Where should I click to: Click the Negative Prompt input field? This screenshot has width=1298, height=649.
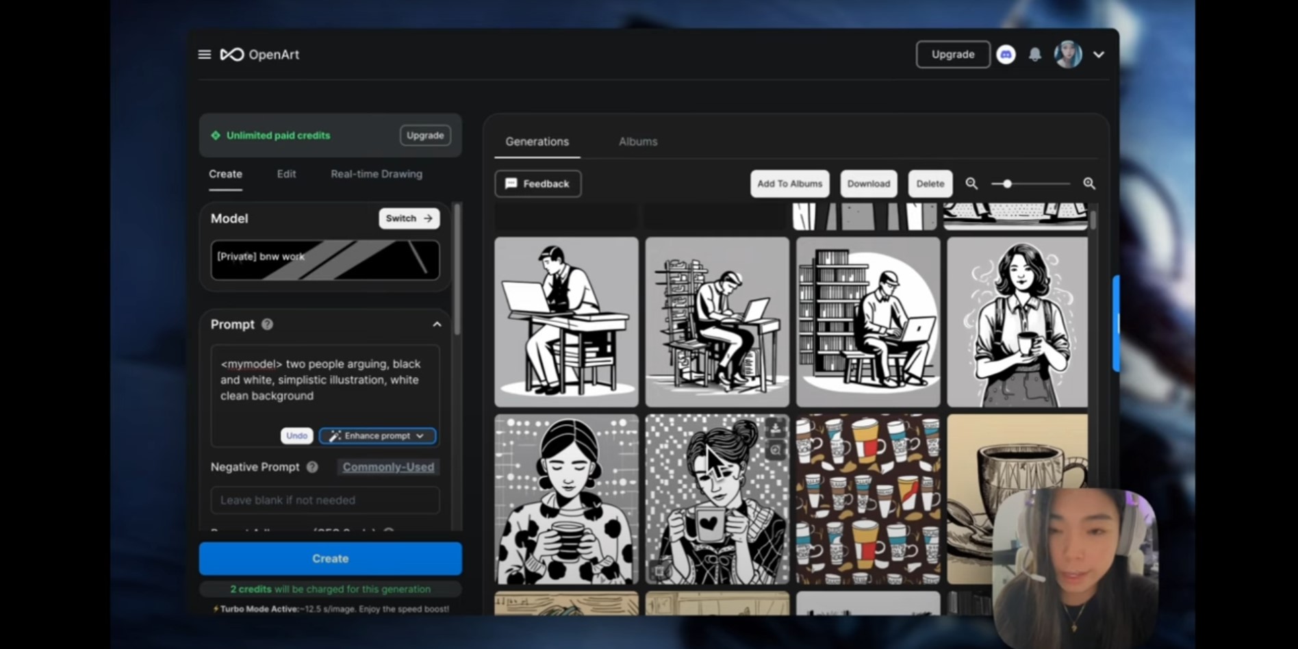(325, 500)
